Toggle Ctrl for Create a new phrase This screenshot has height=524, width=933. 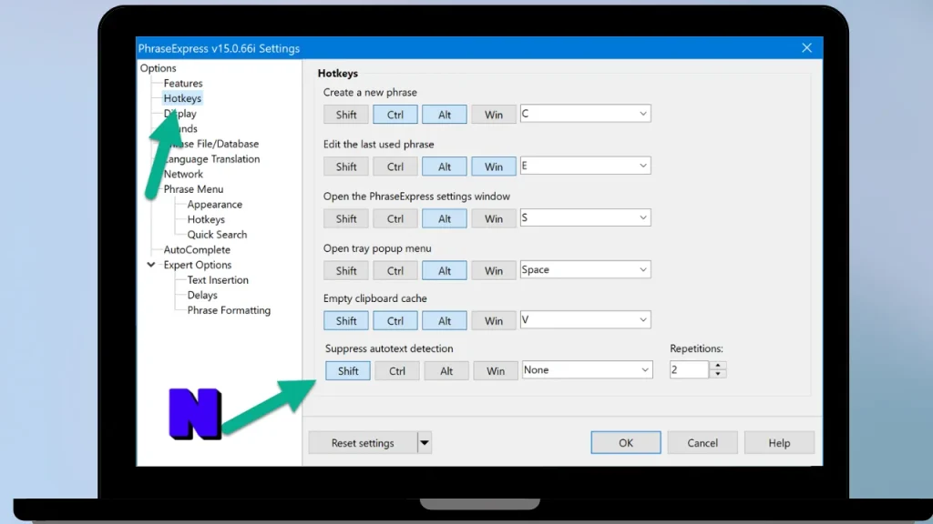(395, 115)
